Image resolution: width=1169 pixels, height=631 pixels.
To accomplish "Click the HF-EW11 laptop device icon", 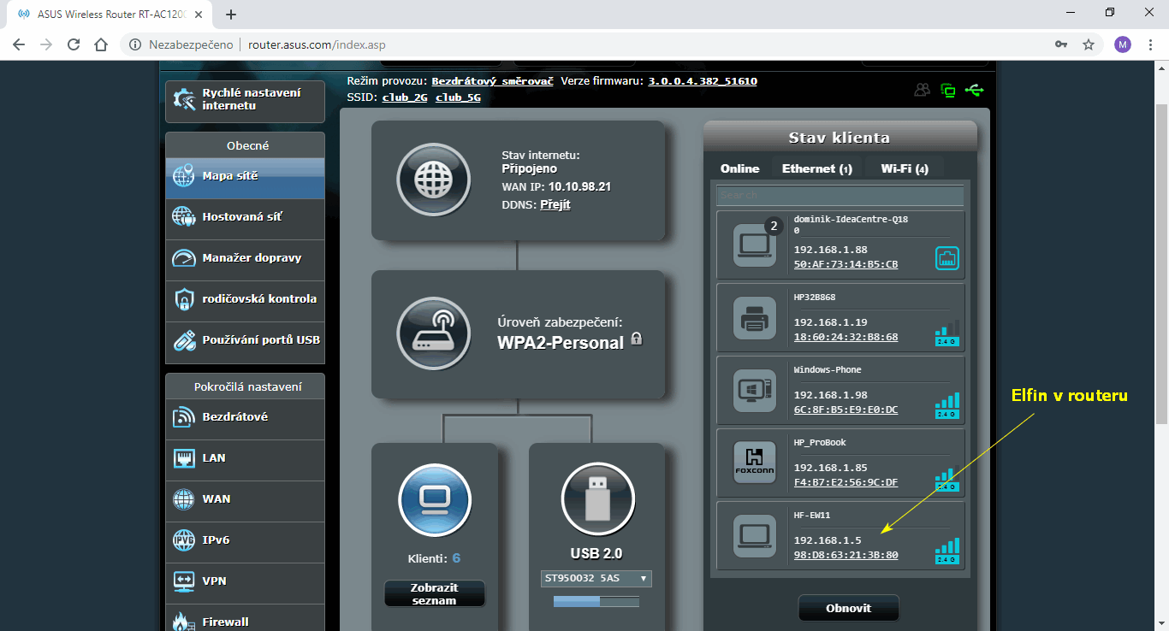I will pos(754,536).
